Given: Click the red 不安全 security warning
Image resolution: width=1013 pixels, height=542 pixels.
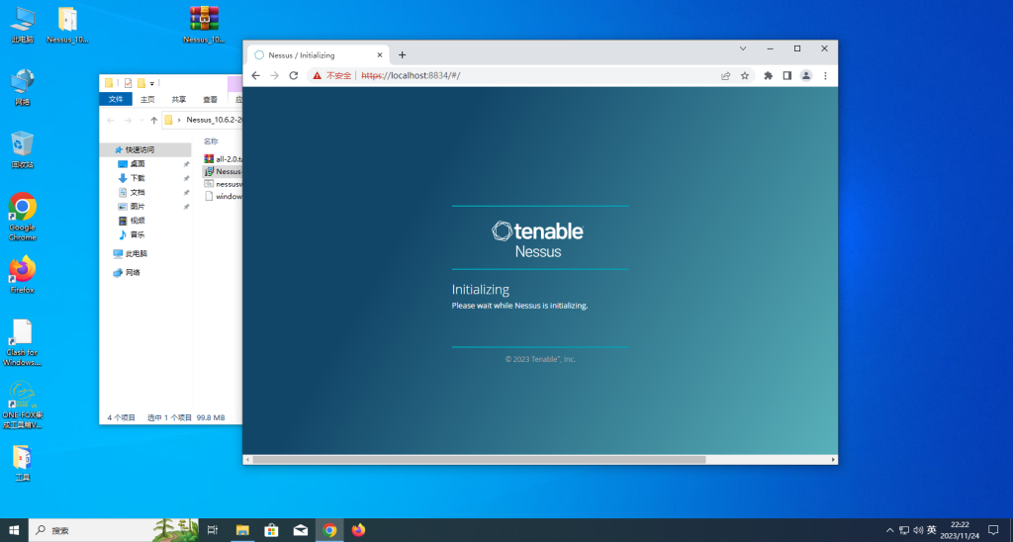Looking at the screenshot, I should (x=332, y=75).
